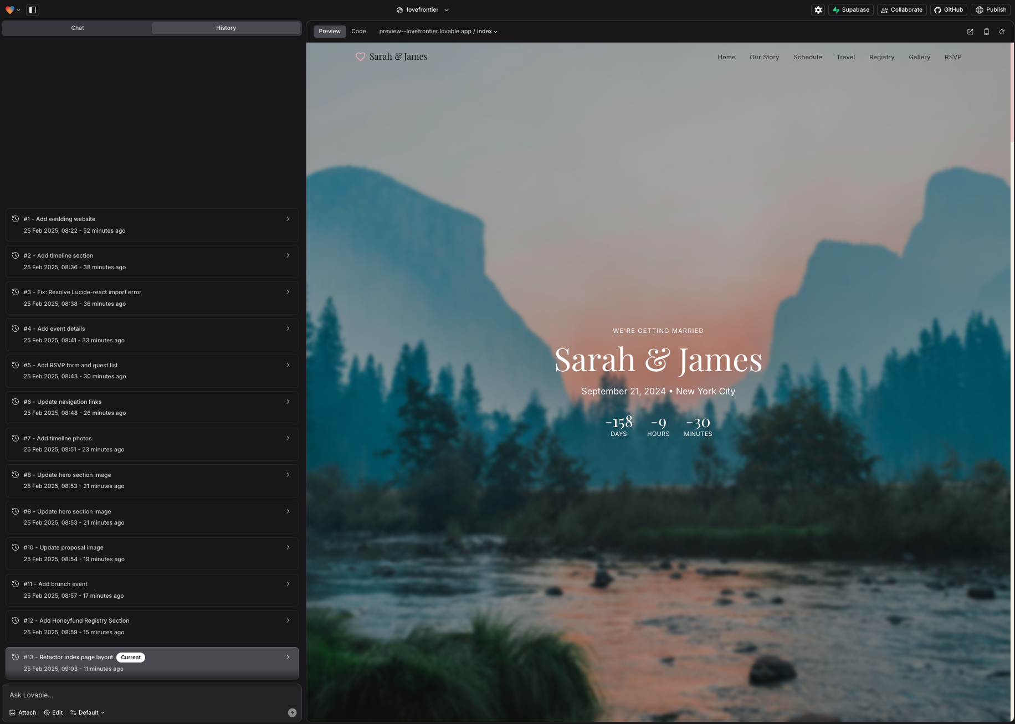Open the project settings gear icon
The width and height of the screenshot is (1015, 724).
(818, 9)
